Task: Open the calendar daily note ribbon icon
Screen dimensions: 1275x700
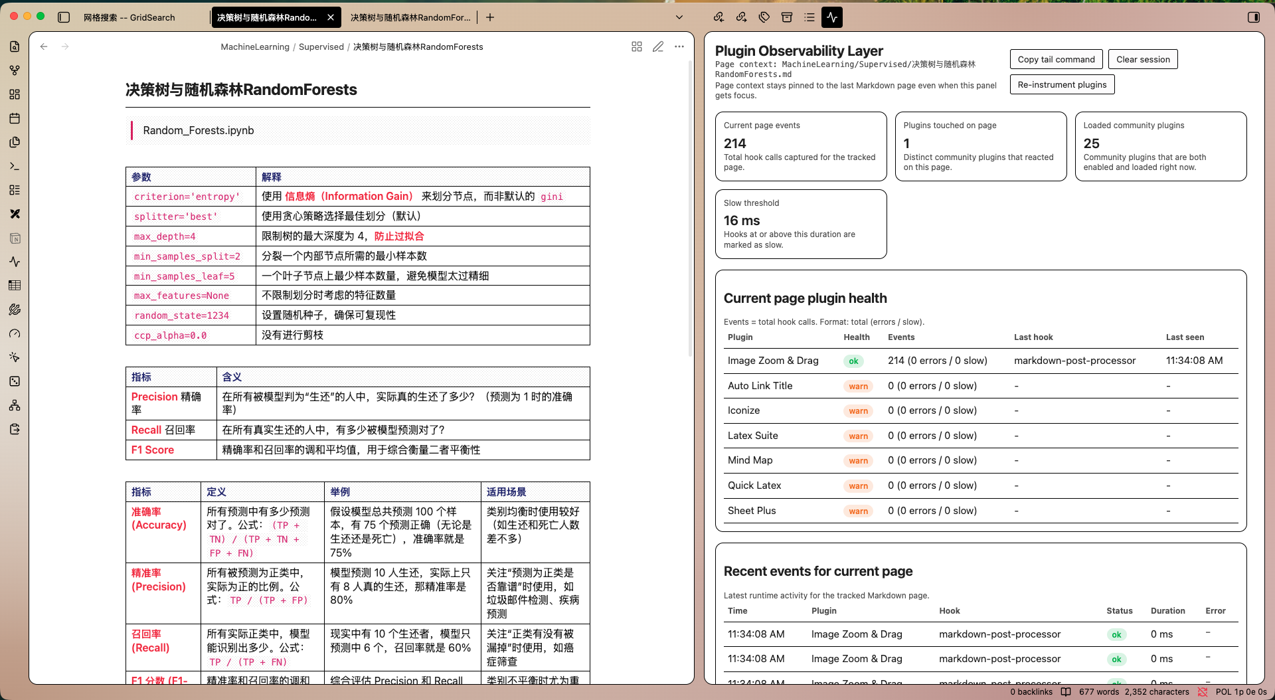Action: pyautogui.click(x=15, y=118)
